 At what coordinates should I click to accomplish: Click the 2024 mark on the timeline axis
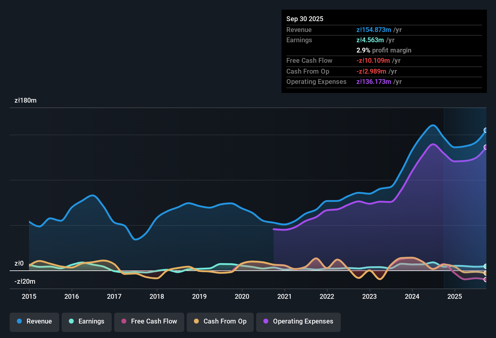point(412,297)
